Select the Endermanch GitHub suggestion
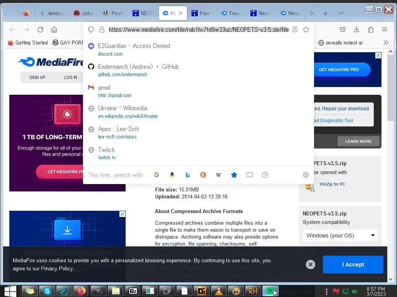397x297 pixels. click(198, 70)
